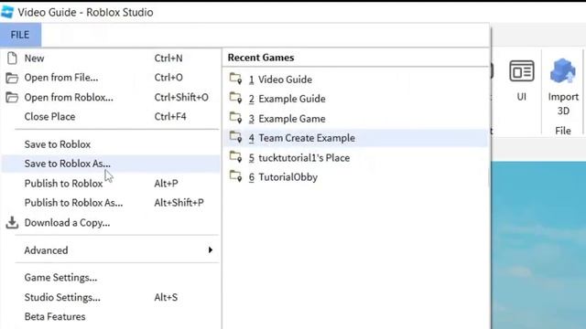Viewport: 586px width, 329px height.
Task: Click the Download a Copy arrow icon
Action: click(x=12, y=222)
